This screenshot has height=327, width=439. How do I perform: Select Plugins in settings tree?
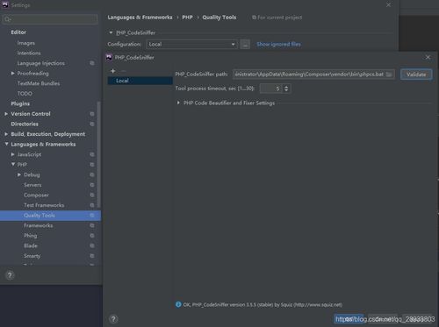click(20, 103)
